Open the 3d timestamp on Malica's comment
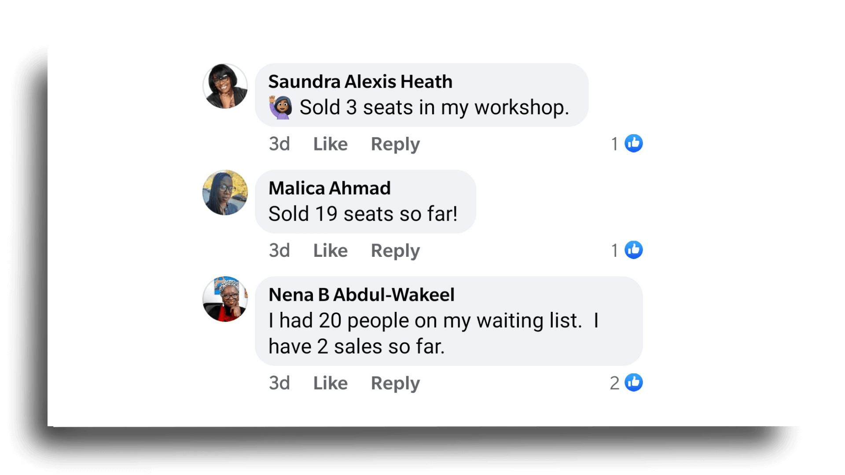The height and width of the screenshot is (475, 845). click(279, 250)
